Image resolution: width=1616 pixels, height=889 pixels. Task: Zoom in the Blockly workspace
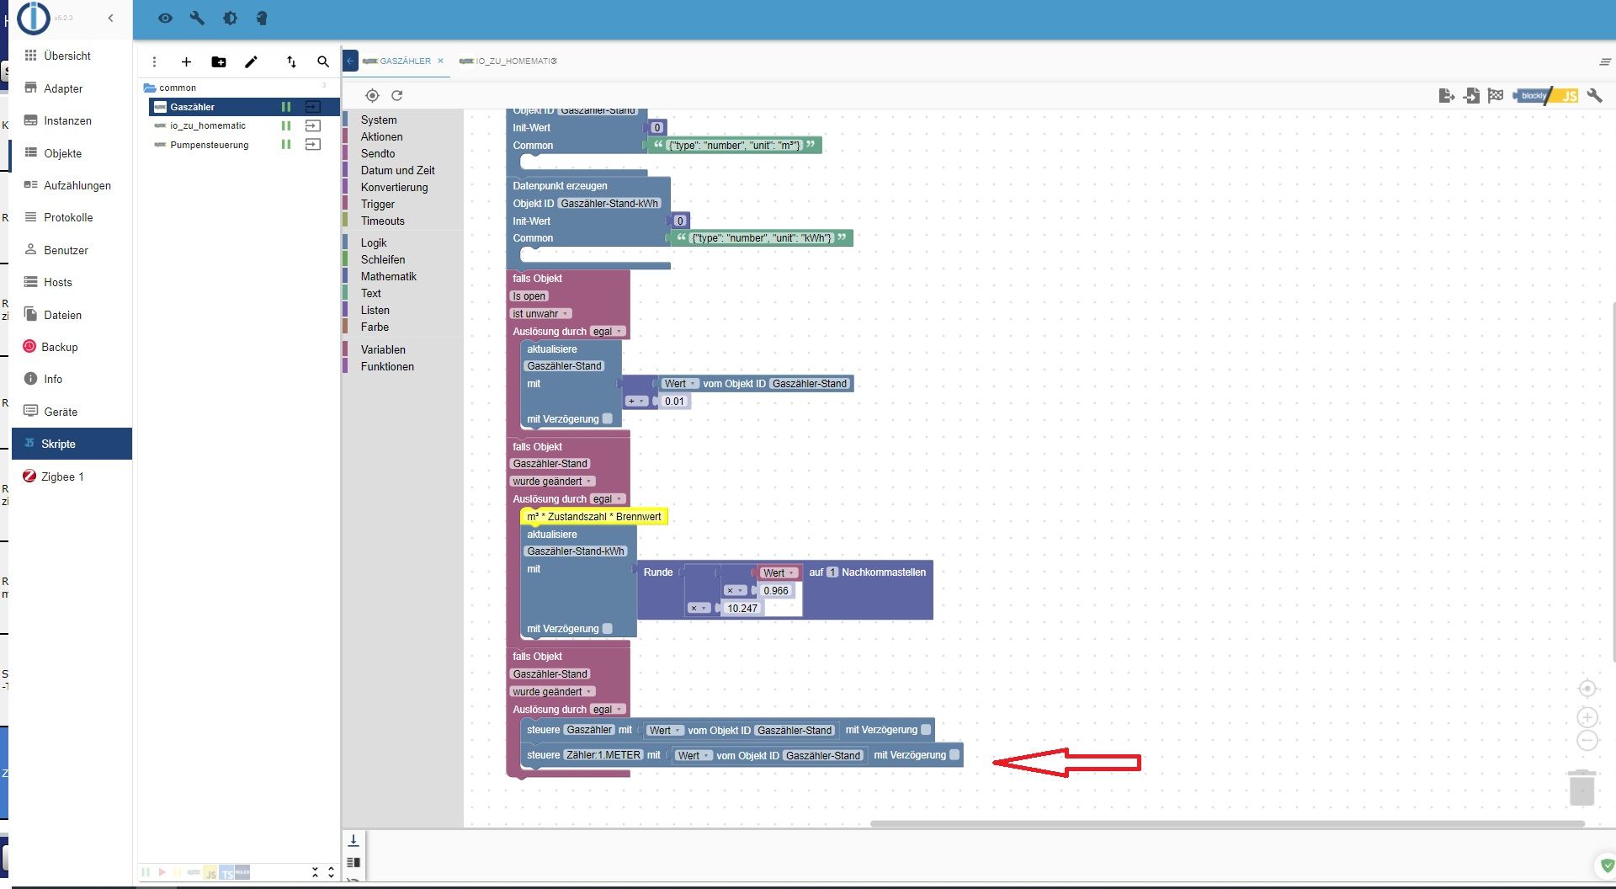click(1587, 717)
